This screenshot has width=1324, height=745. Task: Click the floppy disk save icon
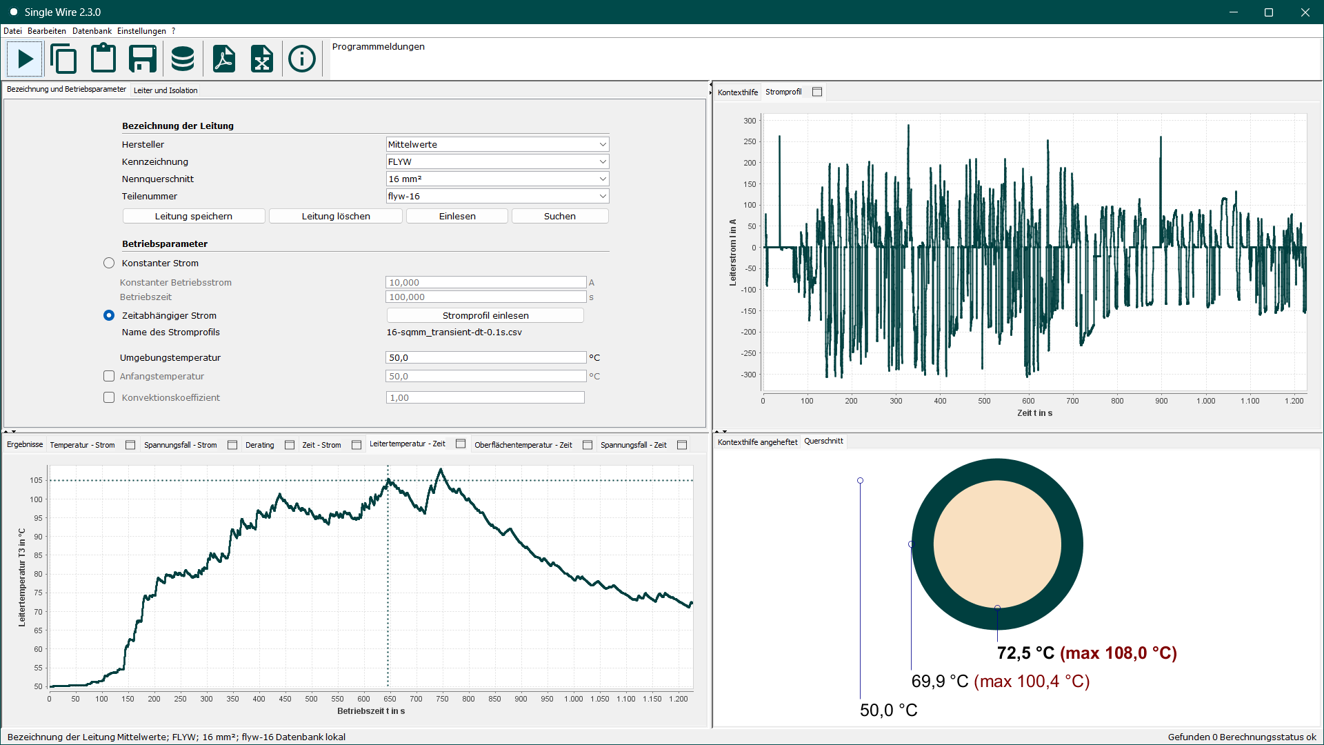click(x=143, y=59)
